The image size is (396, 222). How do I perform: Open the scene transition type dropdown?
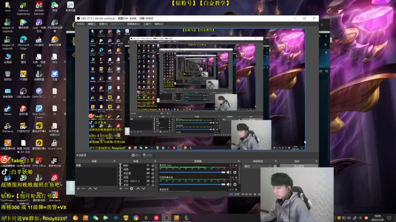point(257,166)
